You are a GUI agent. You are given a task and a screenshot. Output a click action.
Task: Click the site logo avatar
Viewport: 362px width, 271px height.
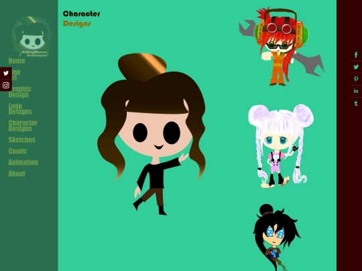(x=32, y=37)
